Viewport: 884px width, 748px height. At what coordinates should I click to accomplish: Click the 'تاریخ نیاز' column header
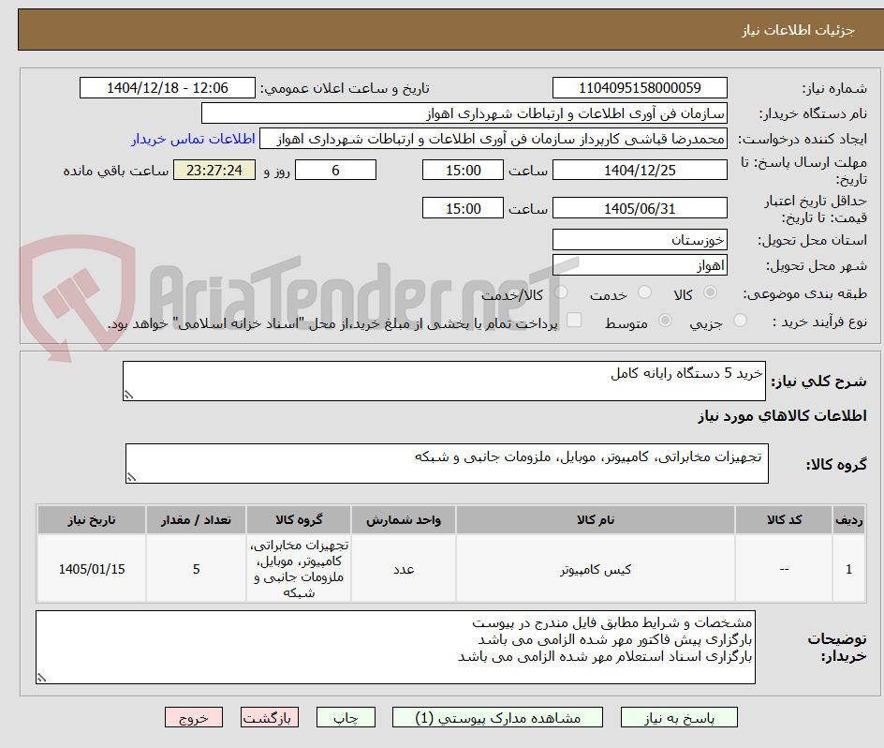click(x=92, y=520)
